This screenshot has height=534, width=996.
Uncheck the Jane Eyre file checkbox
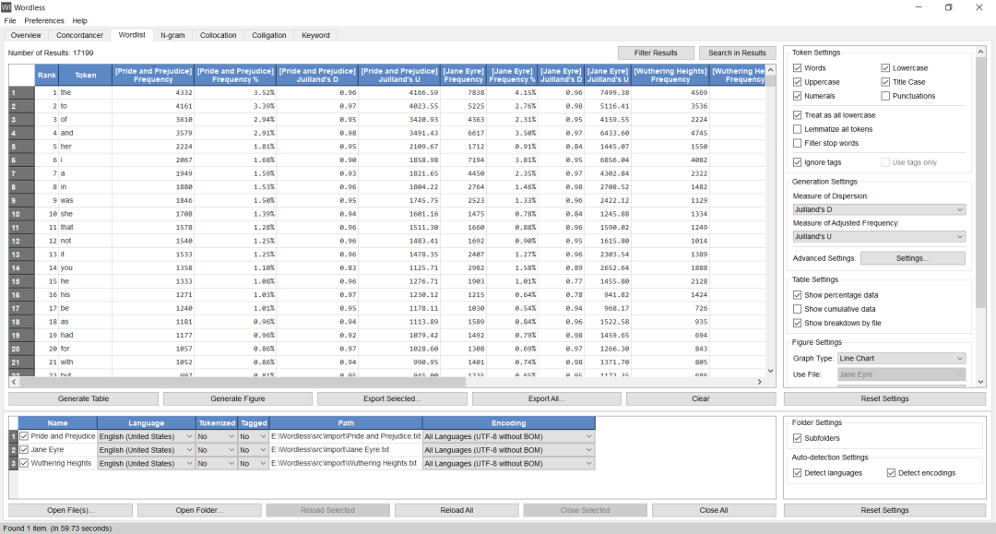click(24, 449)
